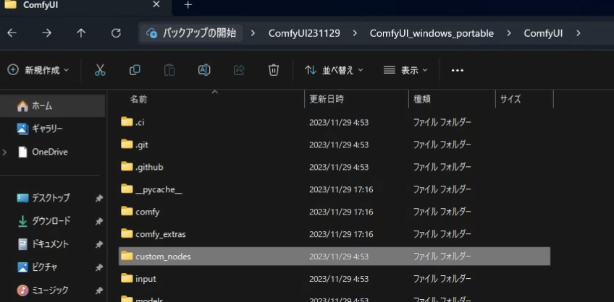This screenshot has width=614, height=302.
Task: Click the Rename icon in toolbar
Action: click(x=204, y=70)
